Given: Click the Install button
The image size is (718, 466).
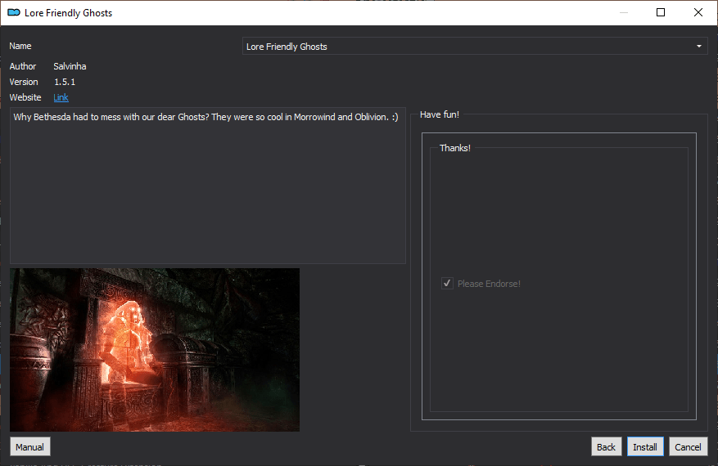Looking at the screenshot, I should (645, 447).
